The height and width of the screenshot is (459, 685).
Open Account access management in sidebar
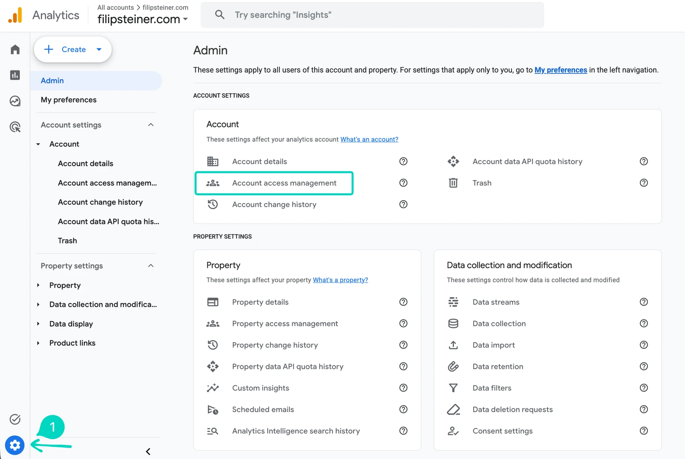point(107,183)
